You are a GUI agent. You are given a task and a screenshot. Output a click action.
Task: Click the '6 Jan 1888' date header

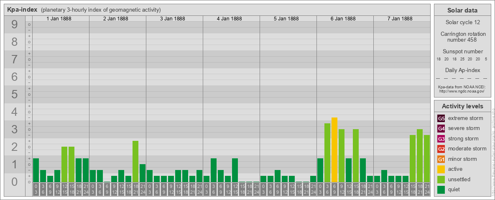(343, 19)
